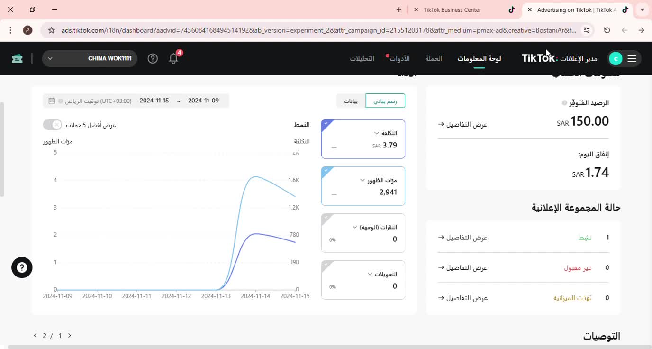Click the address bar URL

point(318,30)
